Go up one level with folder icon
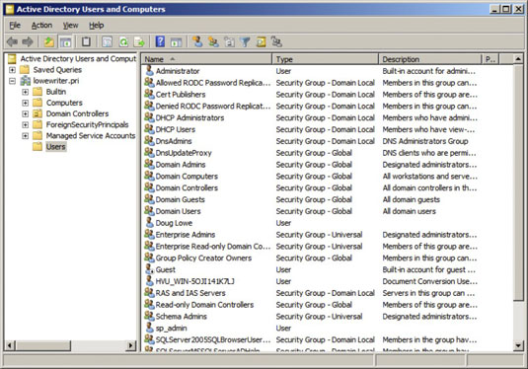The image size is (528, 369). (49, 41)
